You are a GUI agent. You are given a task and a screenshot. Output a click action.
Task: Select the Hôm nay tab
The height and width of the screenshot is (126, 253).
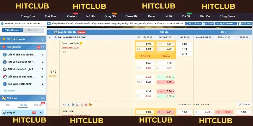(23, 105)
